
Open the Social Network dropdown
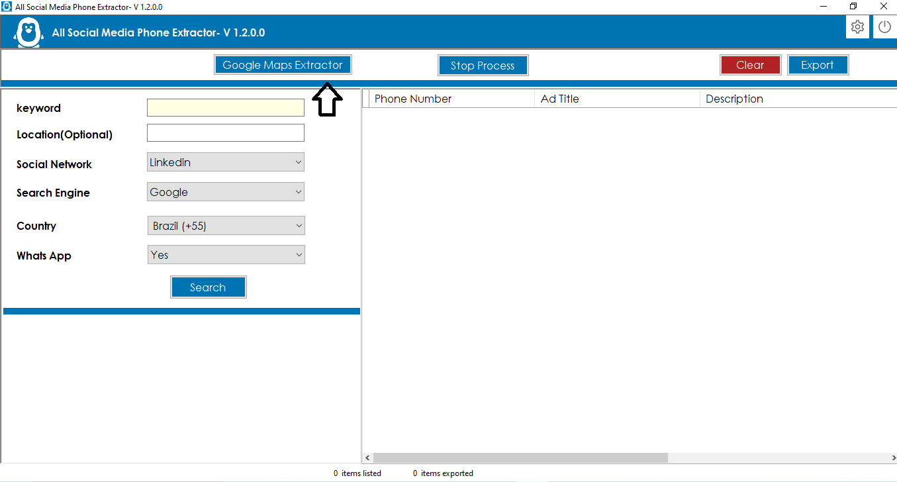point(225,162)
